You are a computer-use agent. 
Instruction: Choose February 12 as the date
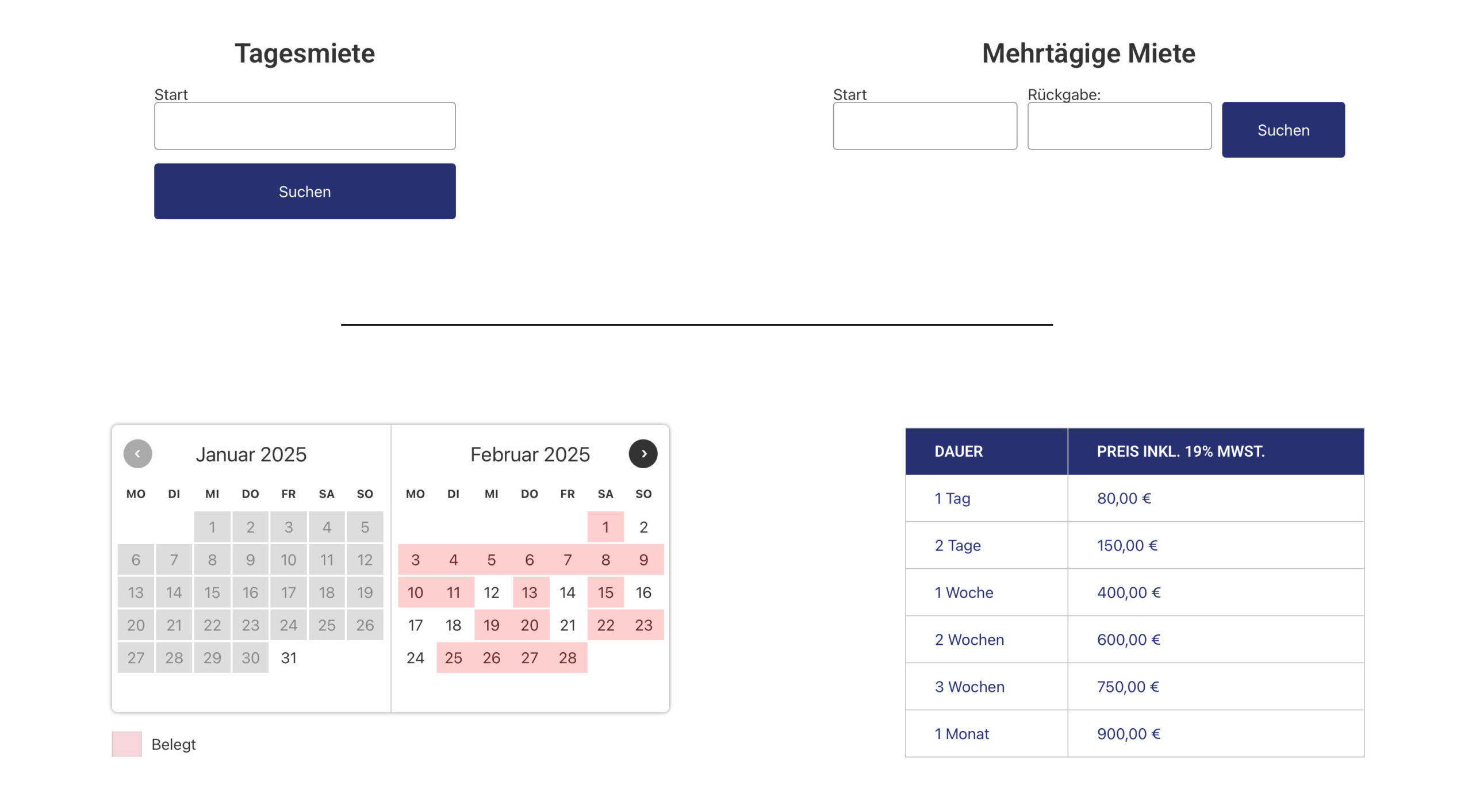(491, 592)
